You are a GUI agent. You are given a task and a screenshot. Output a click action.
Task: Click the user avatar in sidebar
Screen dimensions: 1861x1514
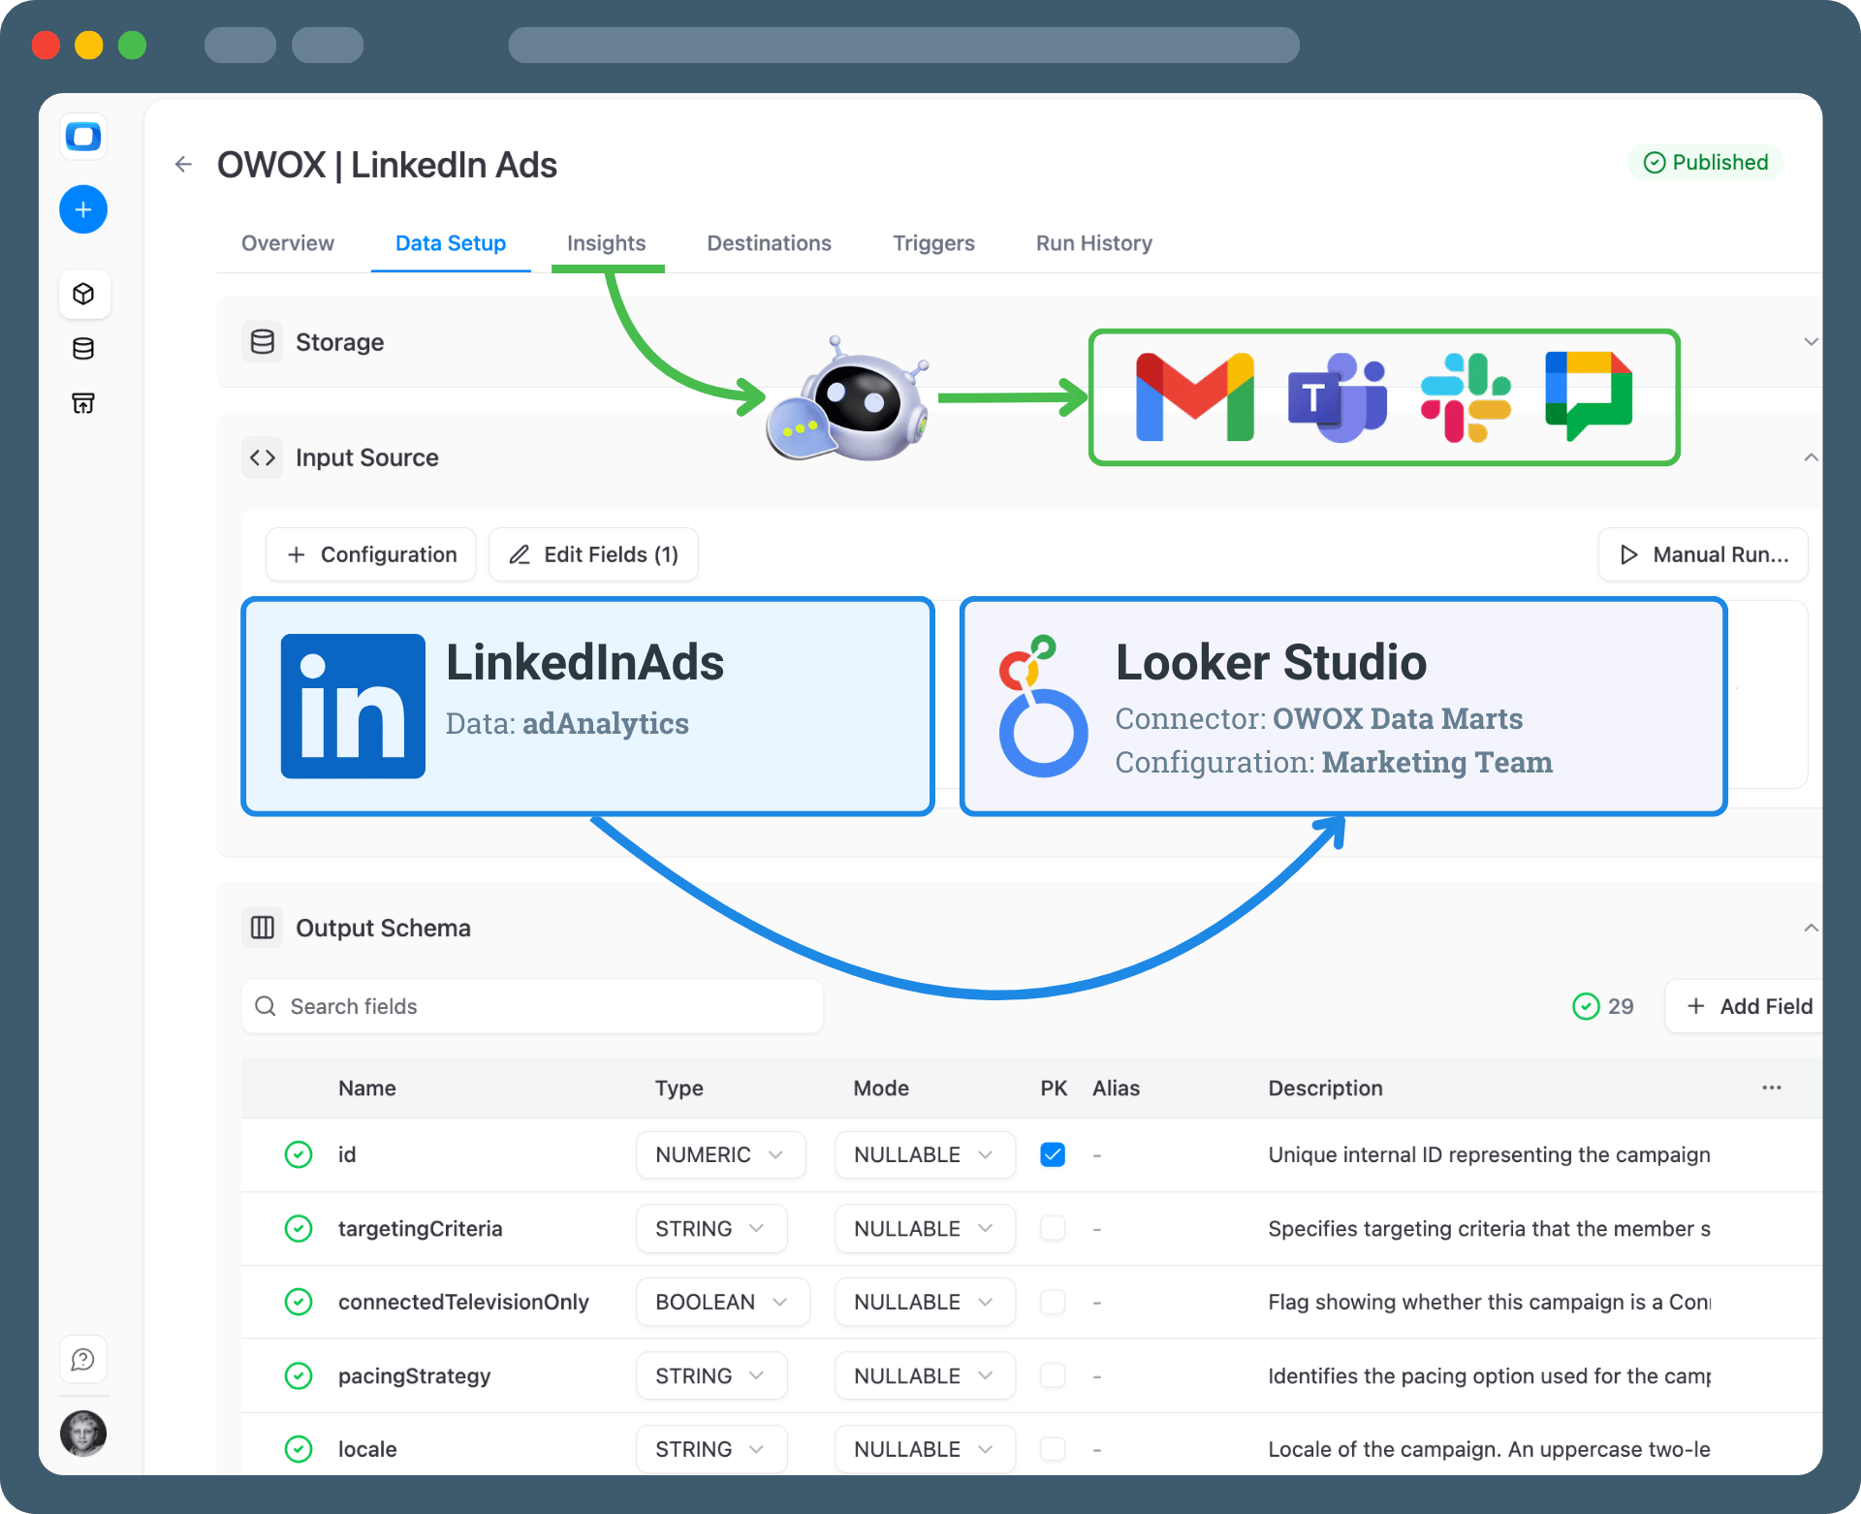pos(83,1434)
